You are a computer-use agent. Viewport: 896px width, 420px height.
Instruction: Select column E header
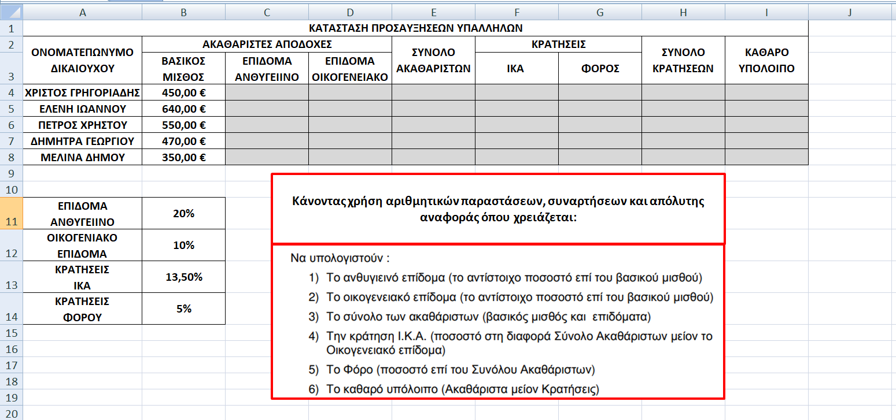pos(433,13)
